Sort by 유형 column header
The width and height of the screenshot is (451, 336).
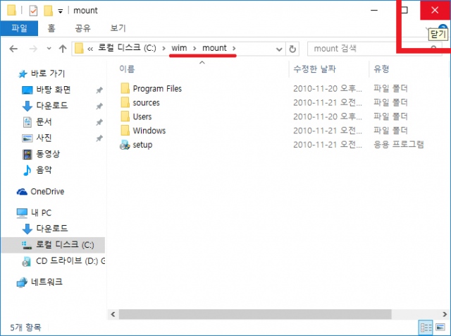381,69
